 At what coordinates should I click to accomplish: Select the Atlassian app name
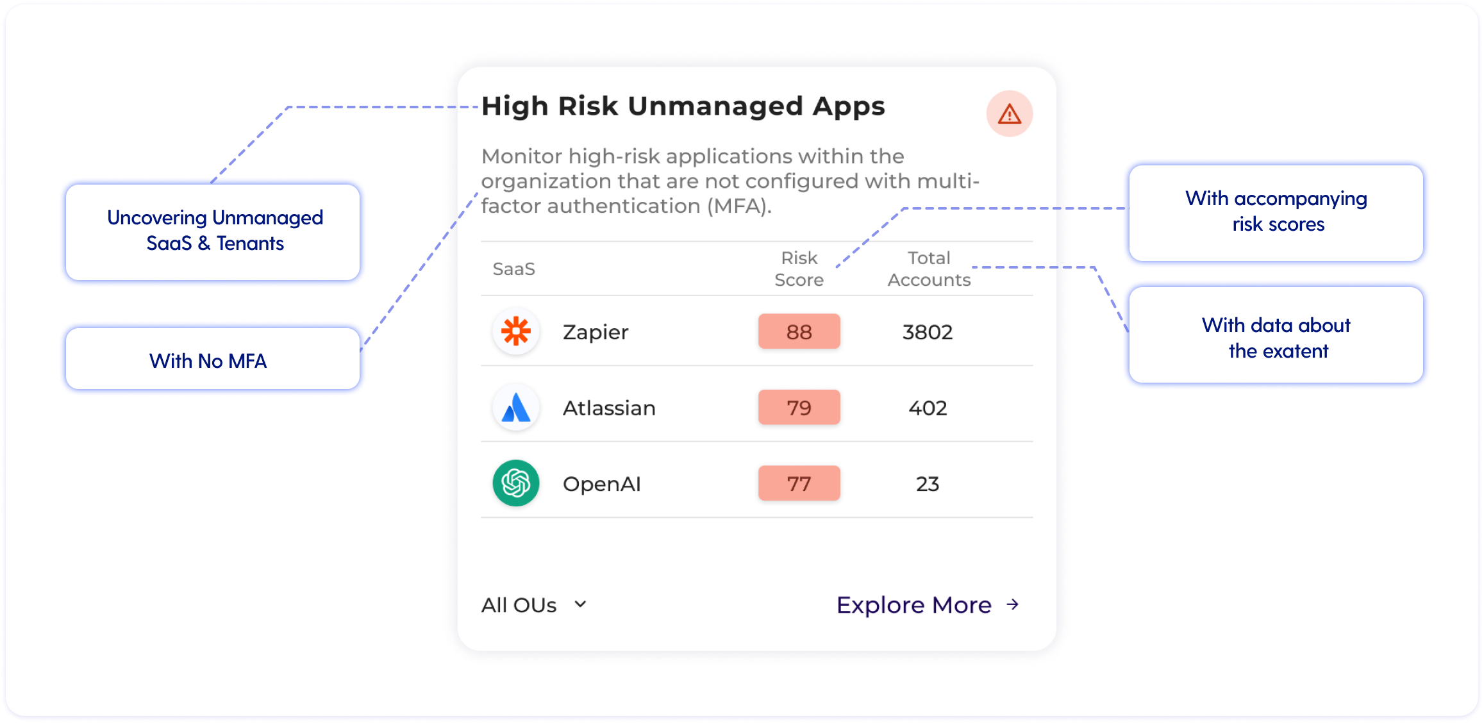click(x=609, y=408)
